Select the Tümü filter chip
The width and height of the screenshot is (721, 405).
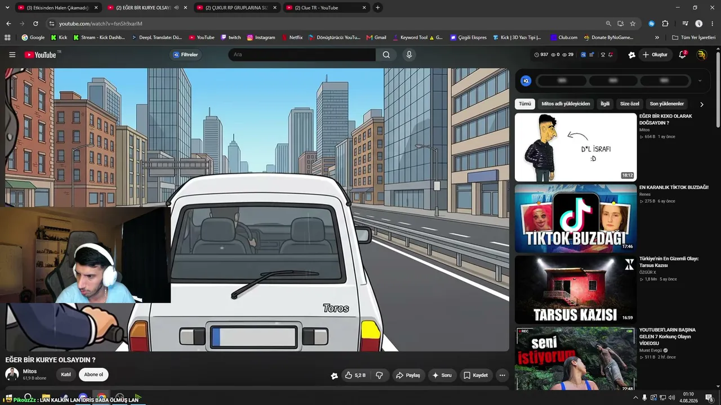click(525, 104)
